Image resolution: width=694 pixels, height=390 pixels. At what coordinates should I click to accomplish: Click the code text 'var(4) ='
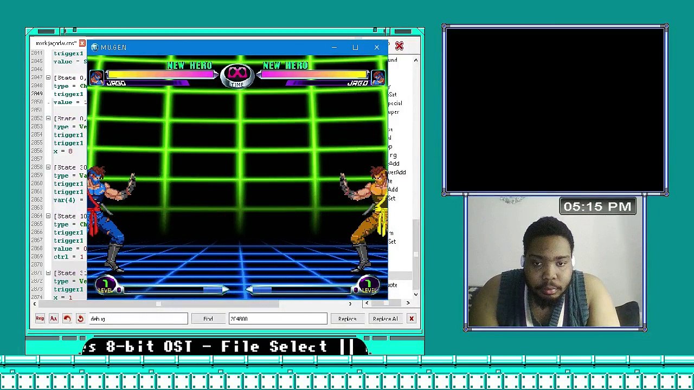tap(68, 200)
